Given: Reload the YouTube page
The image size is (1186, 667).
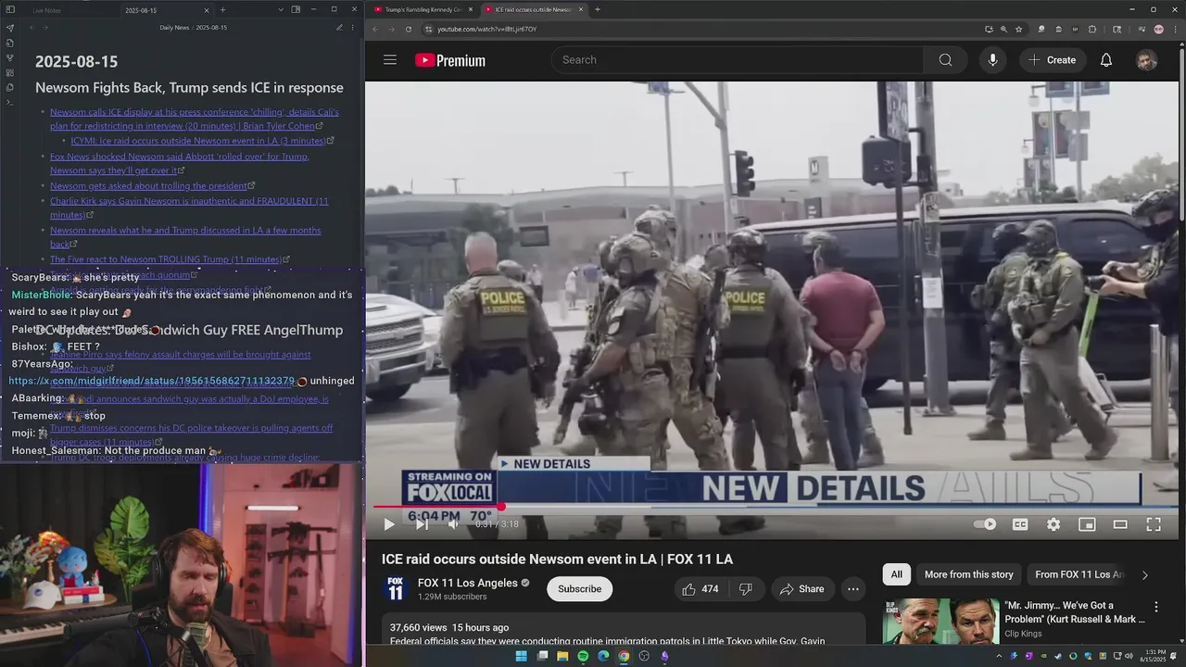Looking at the screenshot, I should (x=409, y=29).
